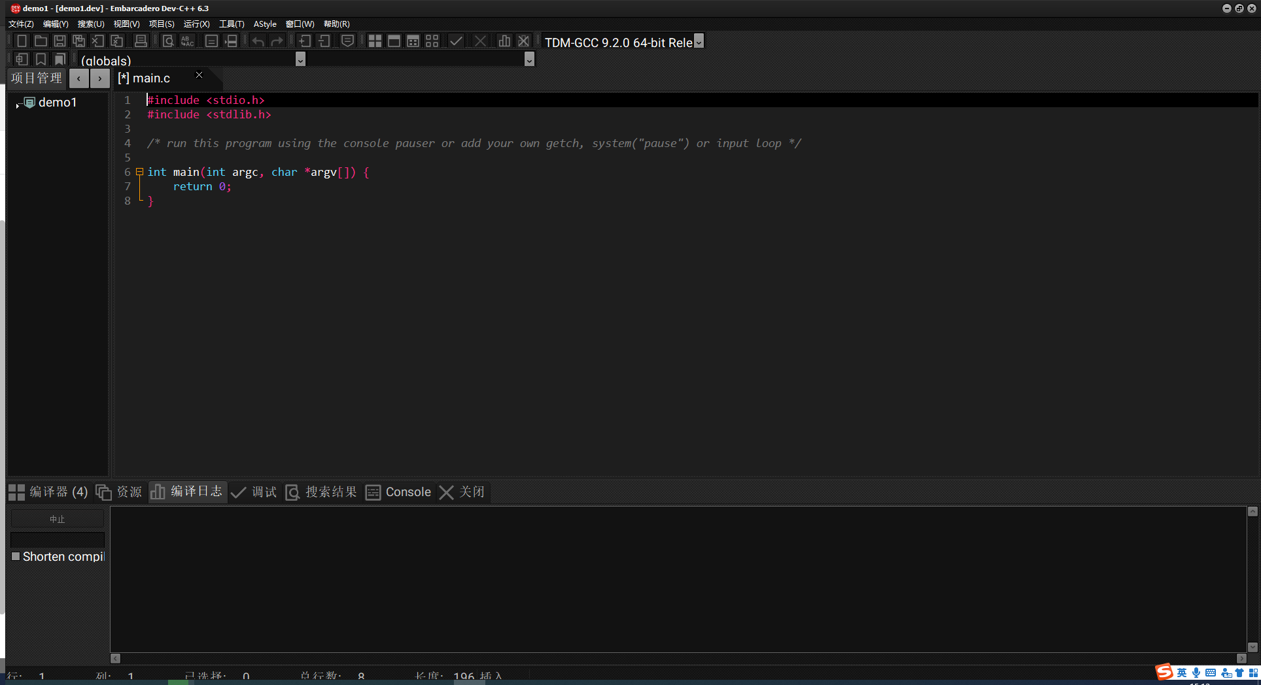Click the Insert snippet icon
The image size is (1261, 685).
coord(22,59)
